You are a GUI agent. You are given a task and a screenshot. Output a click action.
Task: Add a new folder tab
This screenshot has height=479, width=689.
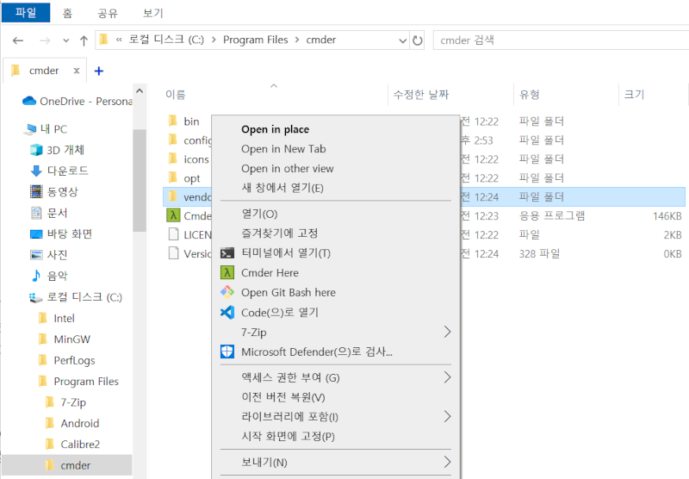tap(99, 71)
